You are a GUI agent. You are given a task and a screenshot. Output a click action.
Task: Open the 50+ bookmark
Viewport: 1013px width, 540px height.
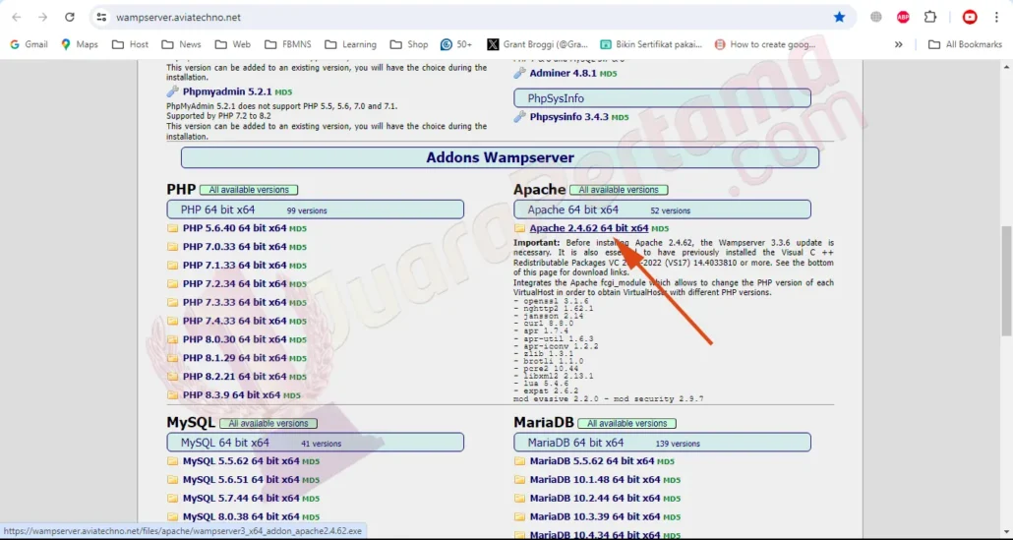pos(456,44)
